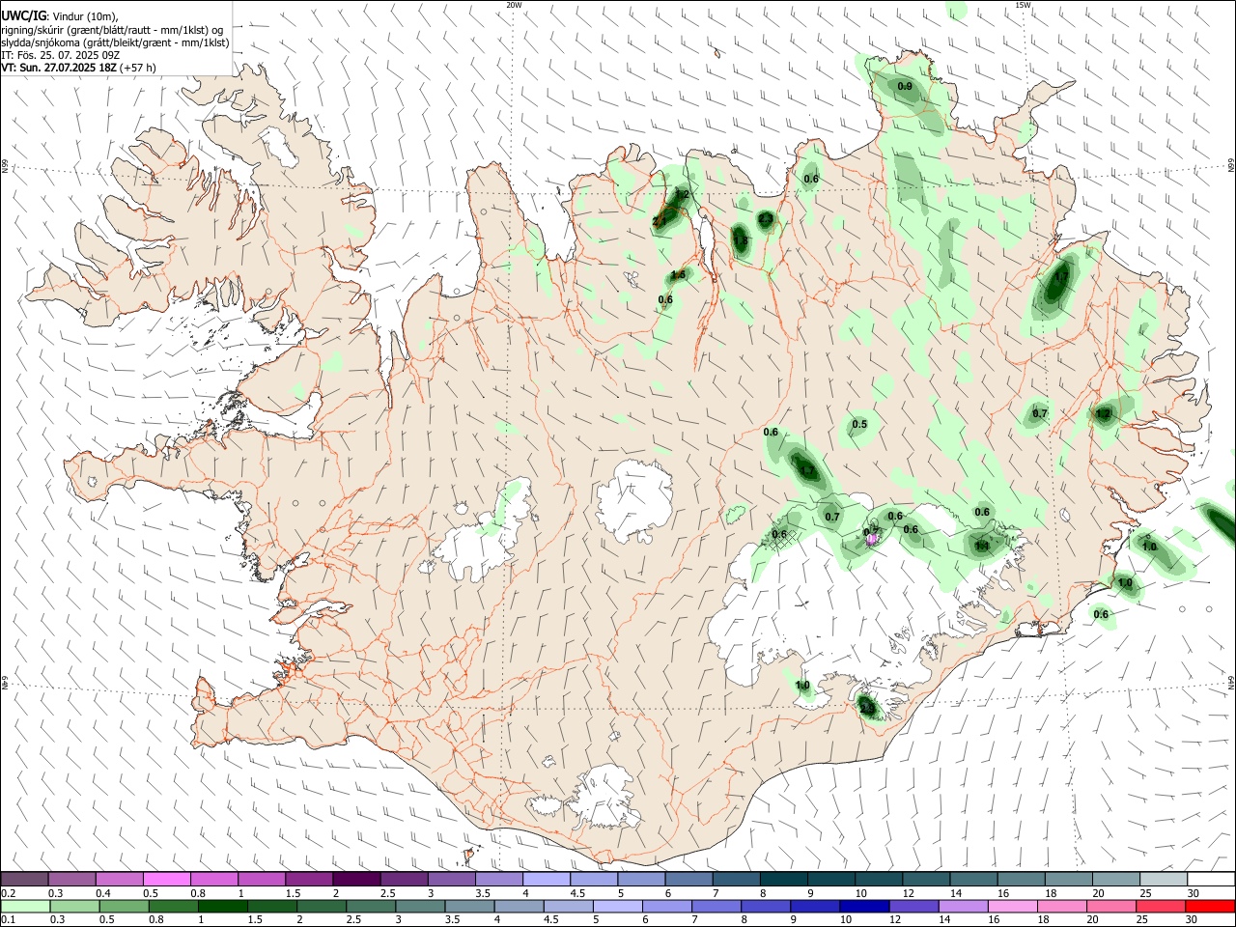This screenshot has height=927, width=1236.
Task: Click the 0.9 precipitation value on the map
Action: 905,87
